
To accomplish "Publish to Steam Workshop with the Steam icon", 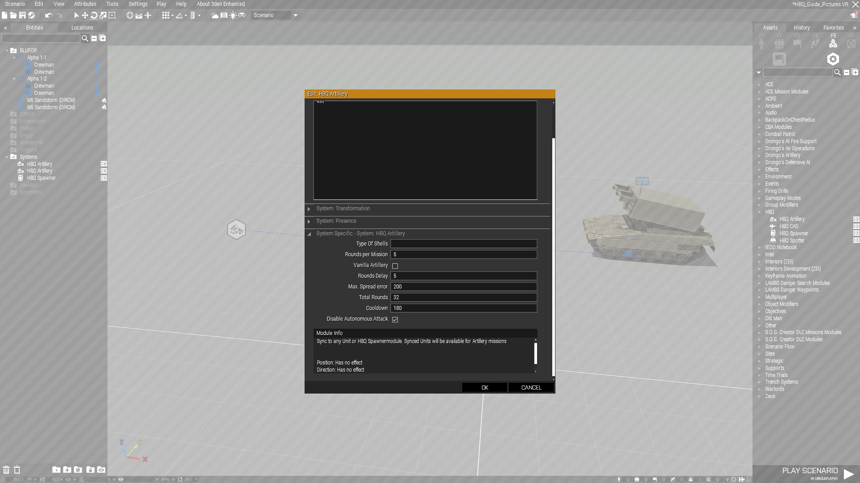I will [x=31, y=15].
